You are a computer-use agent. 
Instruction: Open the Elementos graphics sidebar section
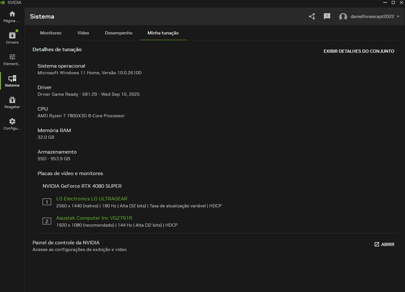click(x=12, y=59)
